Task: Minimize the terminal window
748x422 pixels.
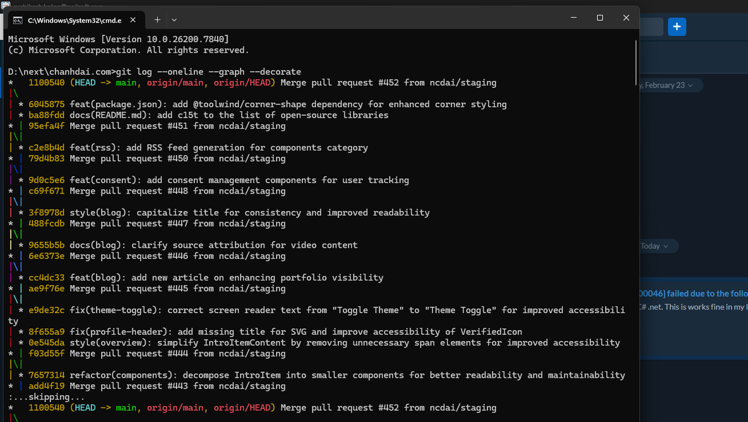Action: (x=573, y=18)
